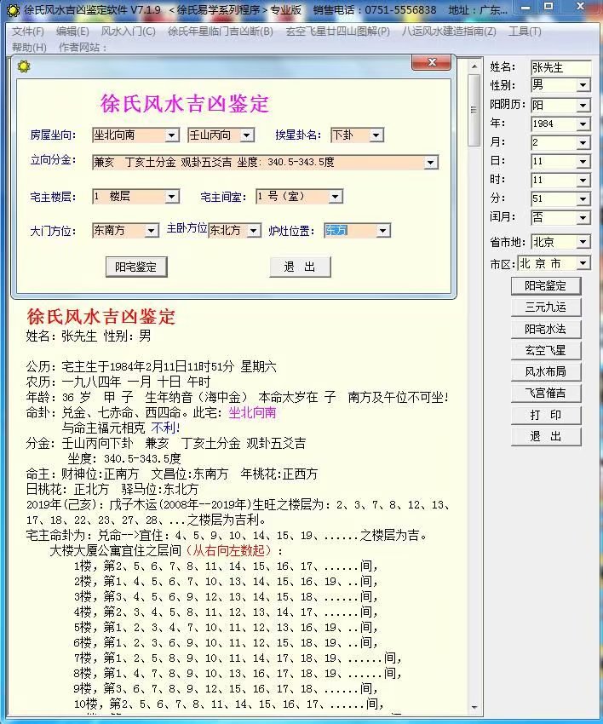
Task: Click the report row starting 3楼
Action: pos(226,596)
